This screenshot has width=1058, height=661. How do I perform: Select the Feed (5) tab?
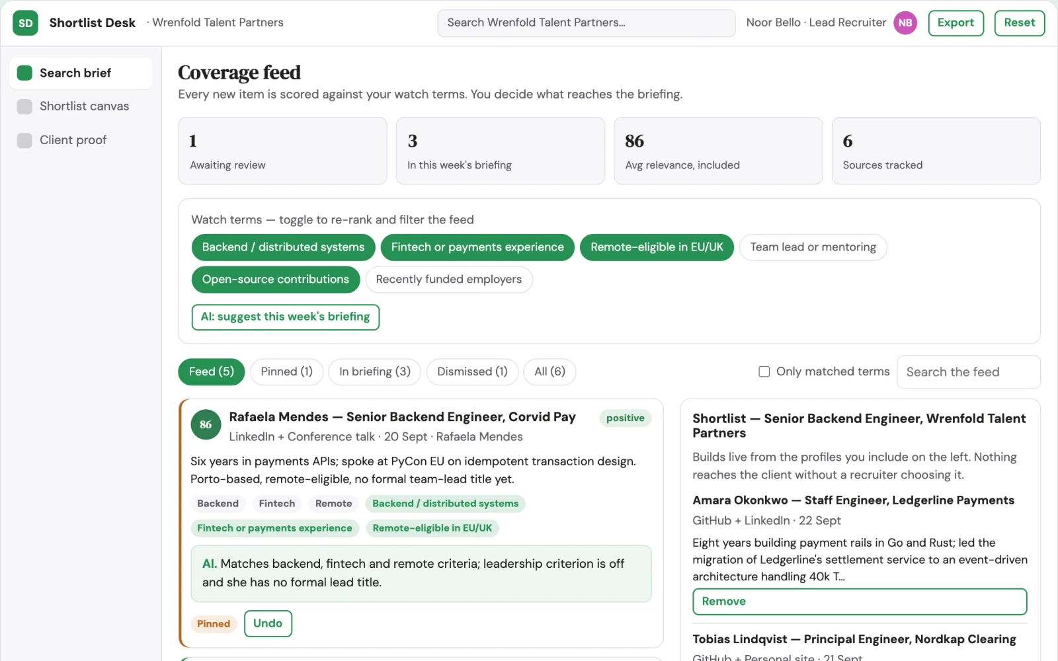pyautogui.click(x=211, y=371)
